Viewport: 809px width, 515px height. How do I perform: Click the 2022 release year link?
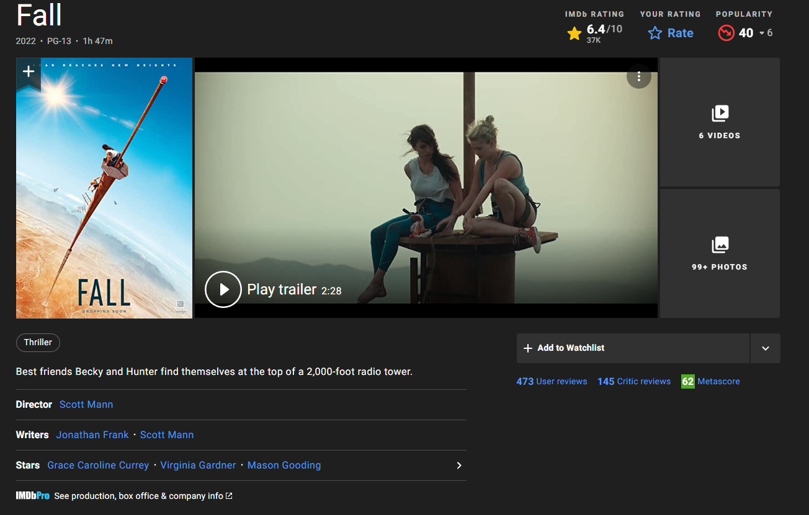27,42
